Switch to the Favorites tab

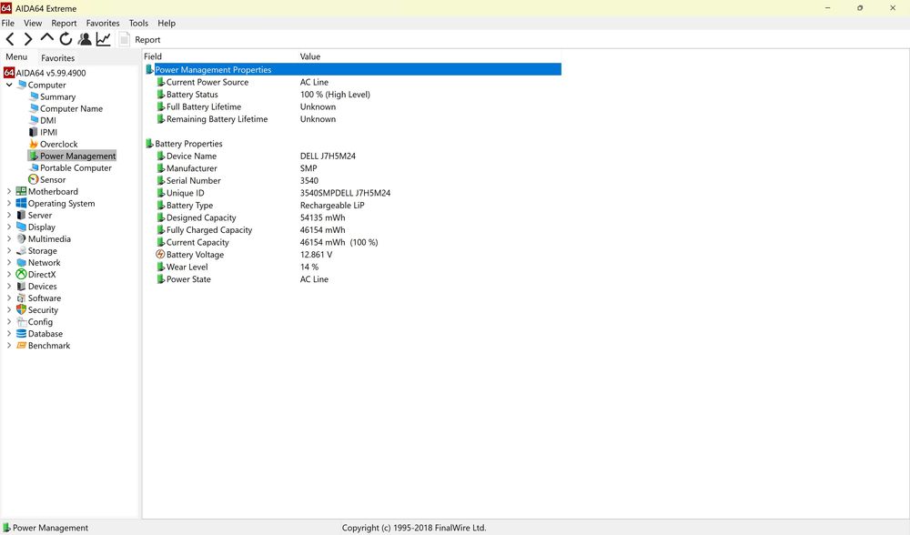(58, 58)
